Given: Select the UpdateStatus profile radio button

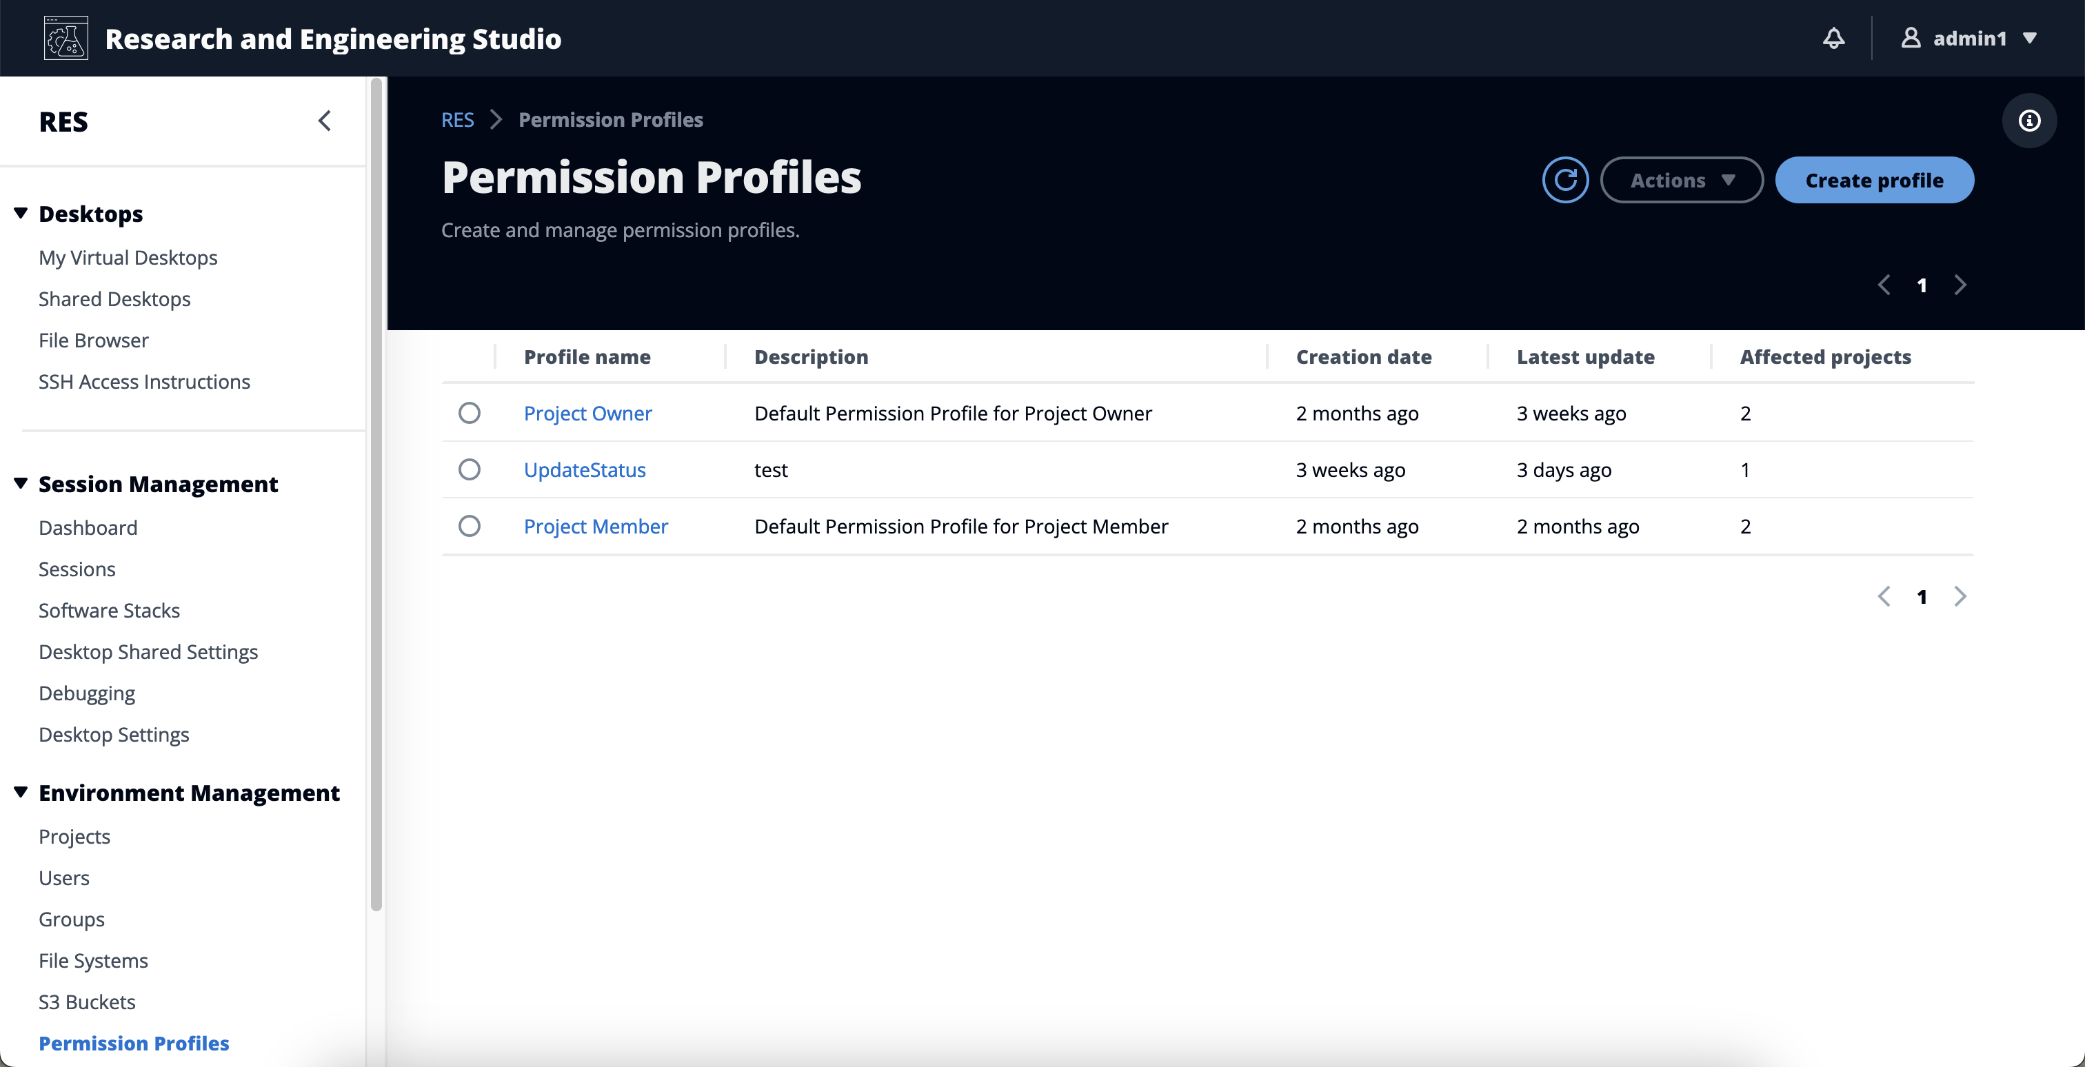Looking at the screenshot, I should [x=470, y=469].
